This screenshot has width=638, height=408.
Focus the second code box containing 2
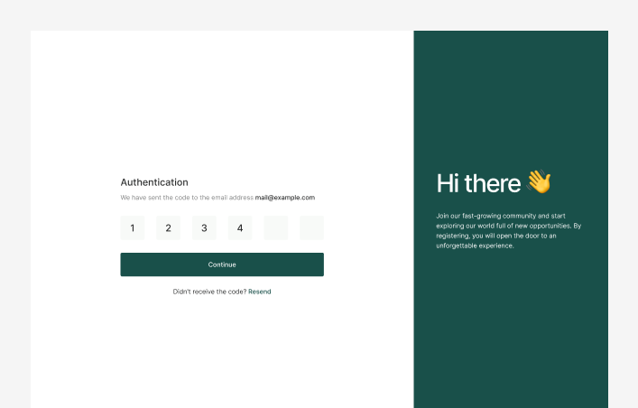click(168, 228)
